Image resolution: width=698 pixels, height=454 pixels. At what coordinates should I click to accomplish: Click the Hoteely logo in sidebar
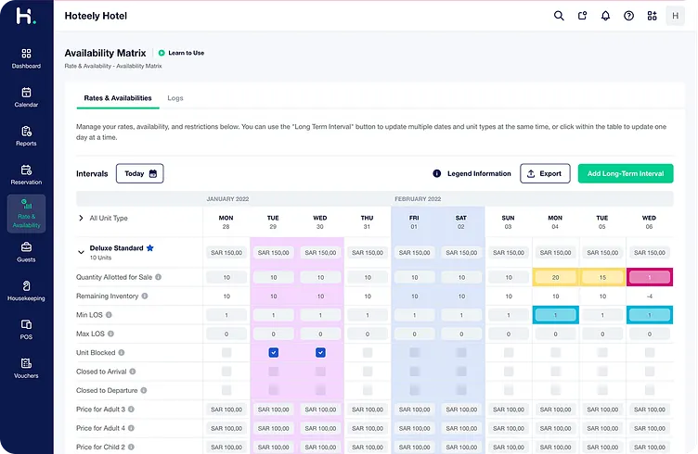26,17
